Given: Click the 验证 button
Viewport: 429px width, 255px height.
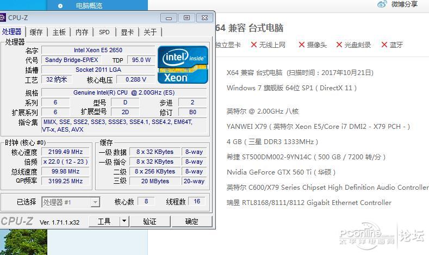Looking at the screenshot, I should [150, 221].
